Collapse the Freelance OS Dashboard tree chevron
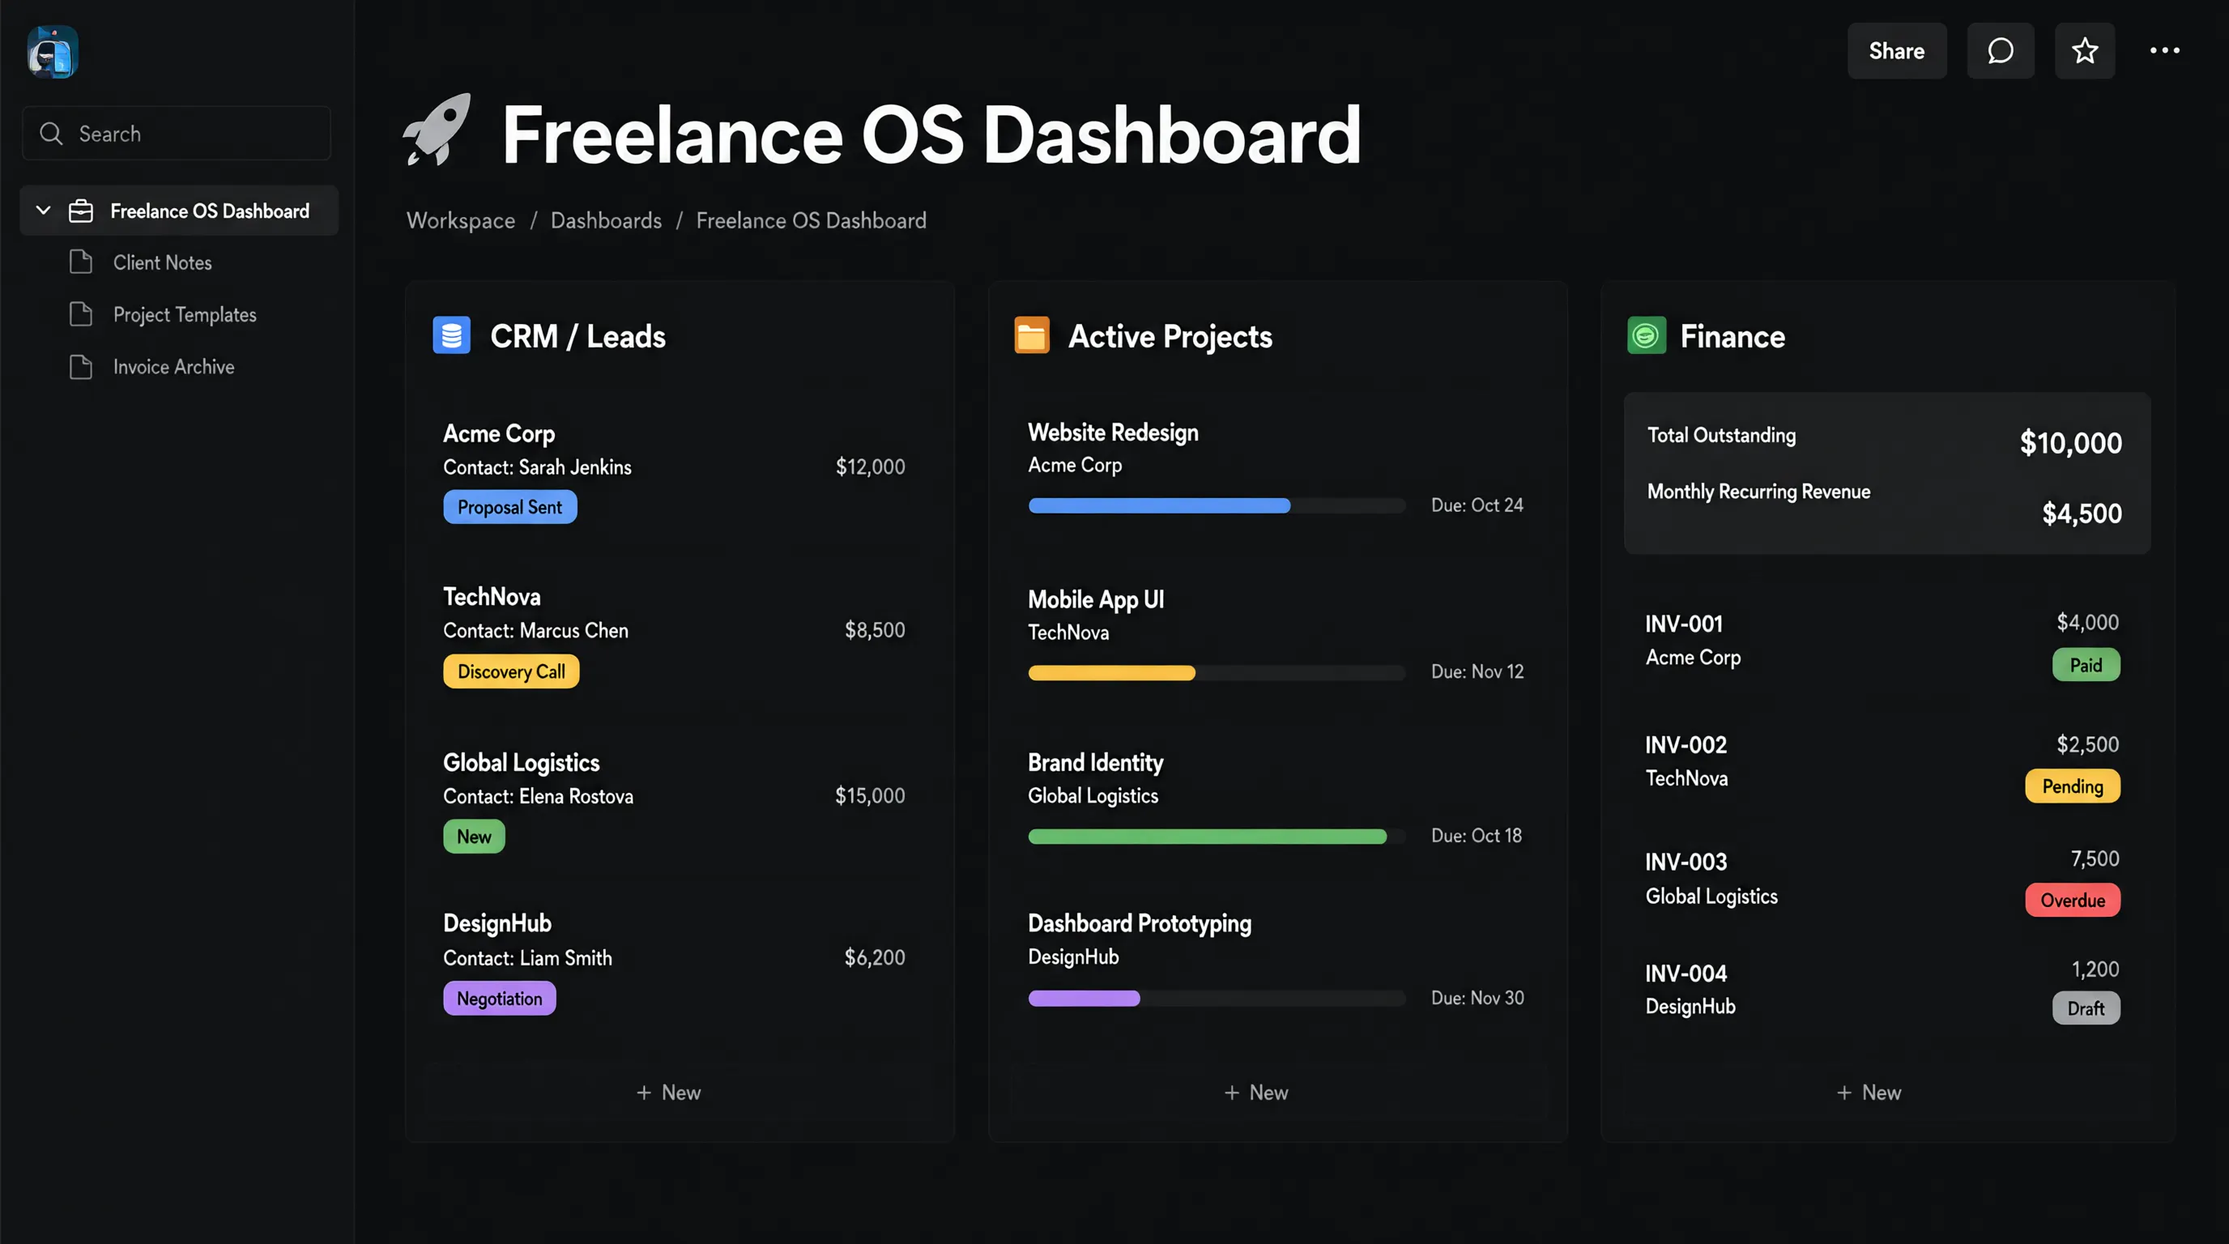 click(43, 211)
